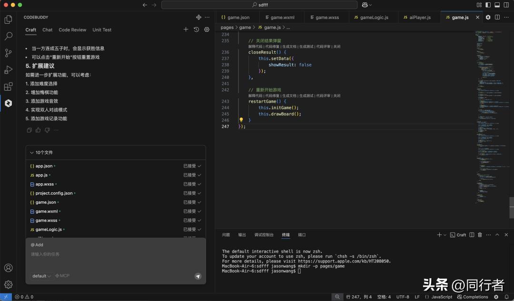Open the default model dropdown

tap(41, 275)
